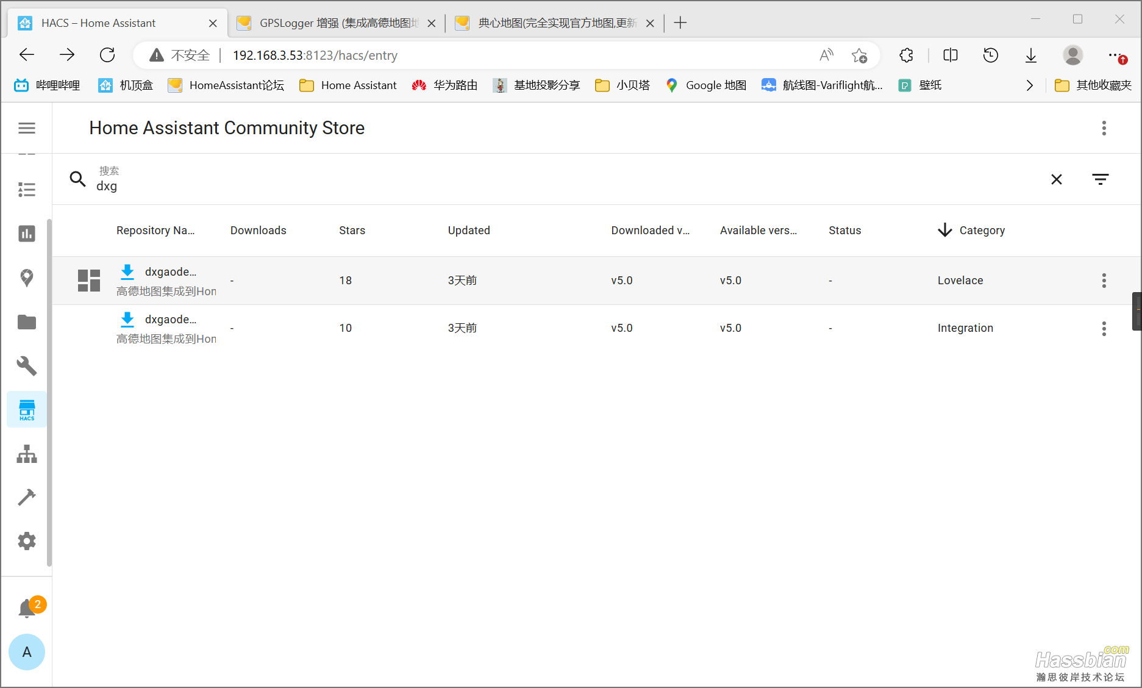Click the 10 stars value
The height and width of the screenshot is (688, 1142).
[346, 328]
